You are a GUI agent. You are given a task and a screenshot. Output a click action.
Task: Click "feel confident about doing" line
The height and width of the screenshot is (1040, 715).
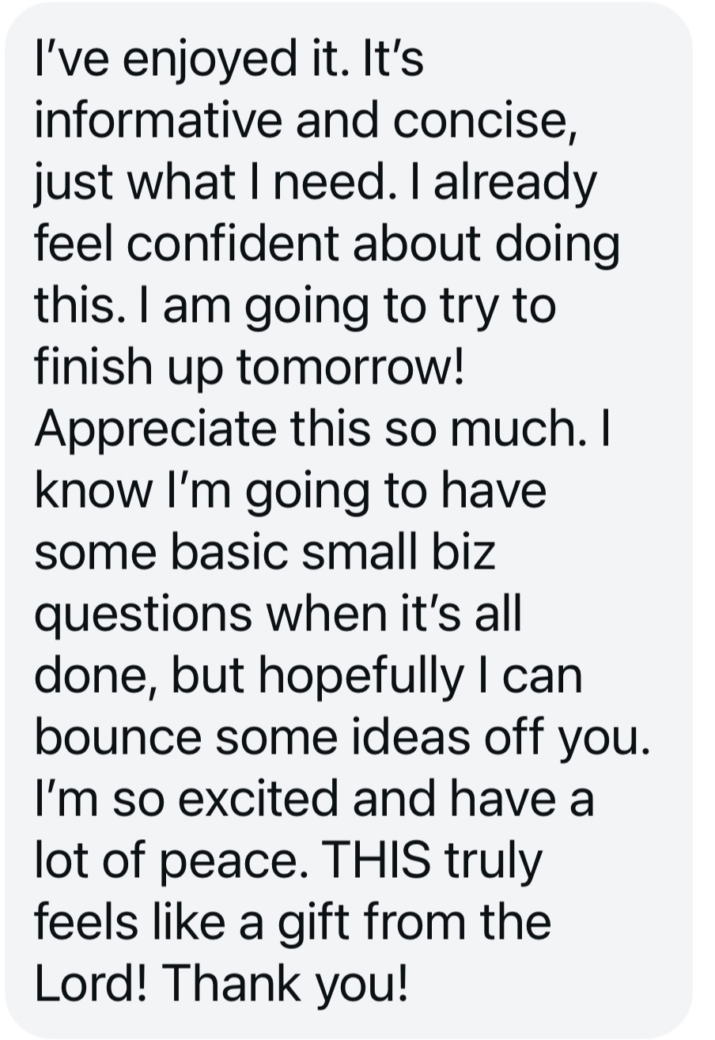coord(327,244)
